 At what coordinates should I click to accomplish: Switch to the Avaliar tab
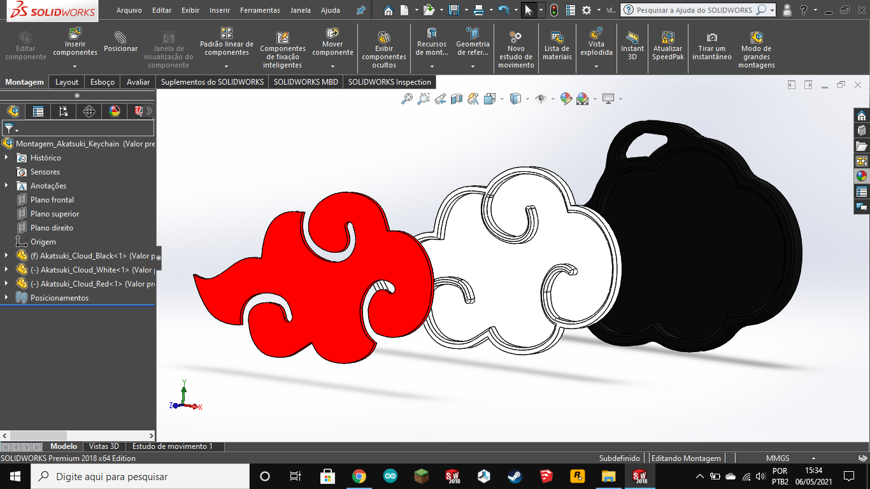(x=138, y=82)
